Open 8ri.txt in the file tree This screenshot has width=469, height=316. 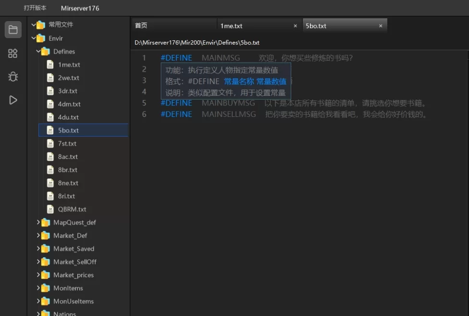(x=66, y=196)
